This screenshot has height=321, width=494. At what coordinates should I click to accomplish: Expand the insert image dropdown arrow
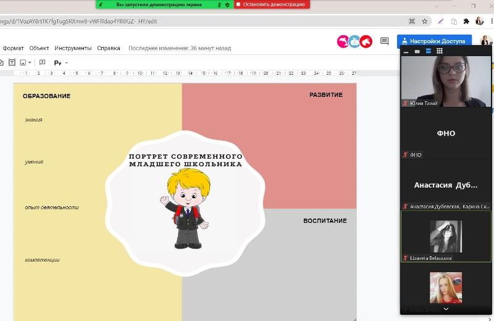[30, 63]
